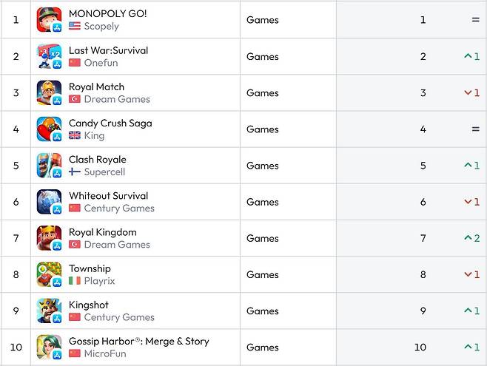Click the Royal Match app icon

(x=49, y=92)
